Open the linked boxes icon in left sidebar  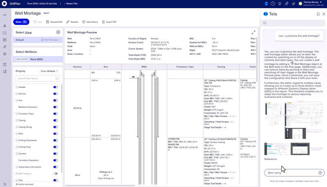[5, 71]
